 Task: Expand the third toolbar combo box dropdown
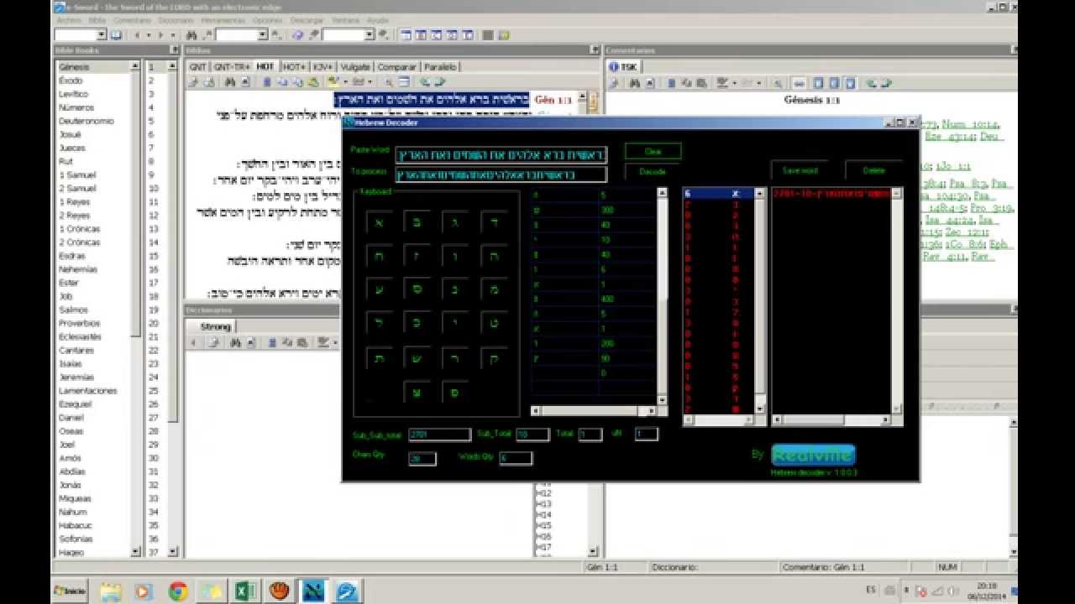click(x=370, y=35)
